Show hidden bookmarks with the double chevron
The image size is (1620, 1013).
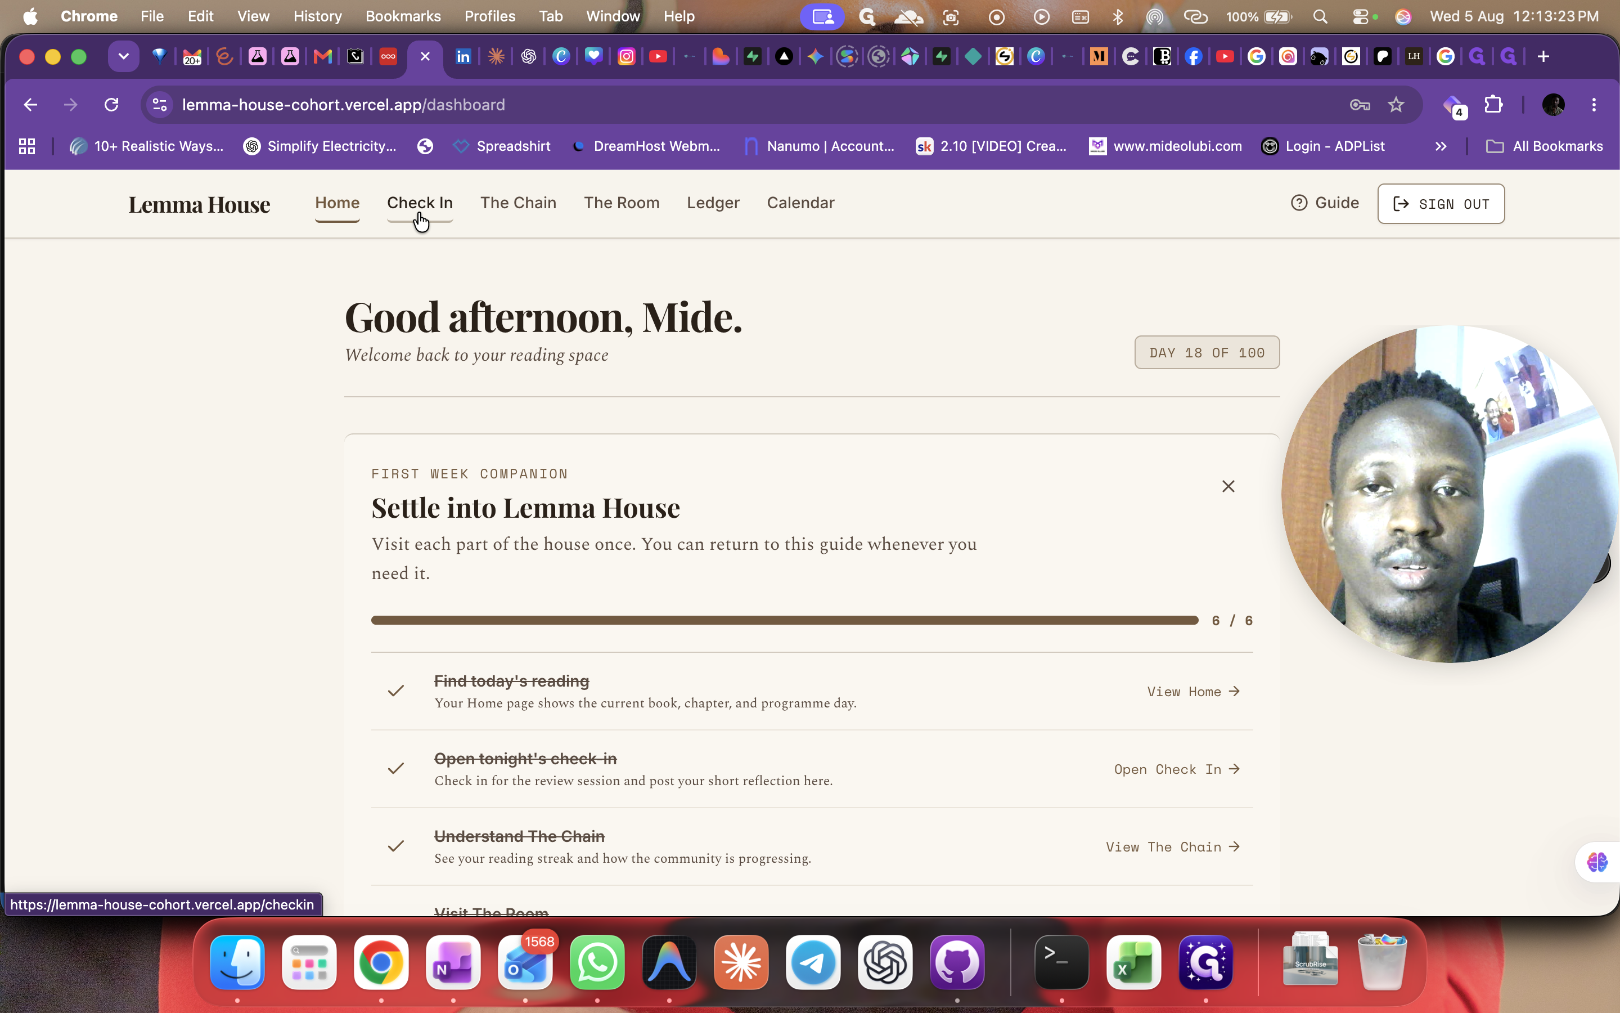point(1441,146)
